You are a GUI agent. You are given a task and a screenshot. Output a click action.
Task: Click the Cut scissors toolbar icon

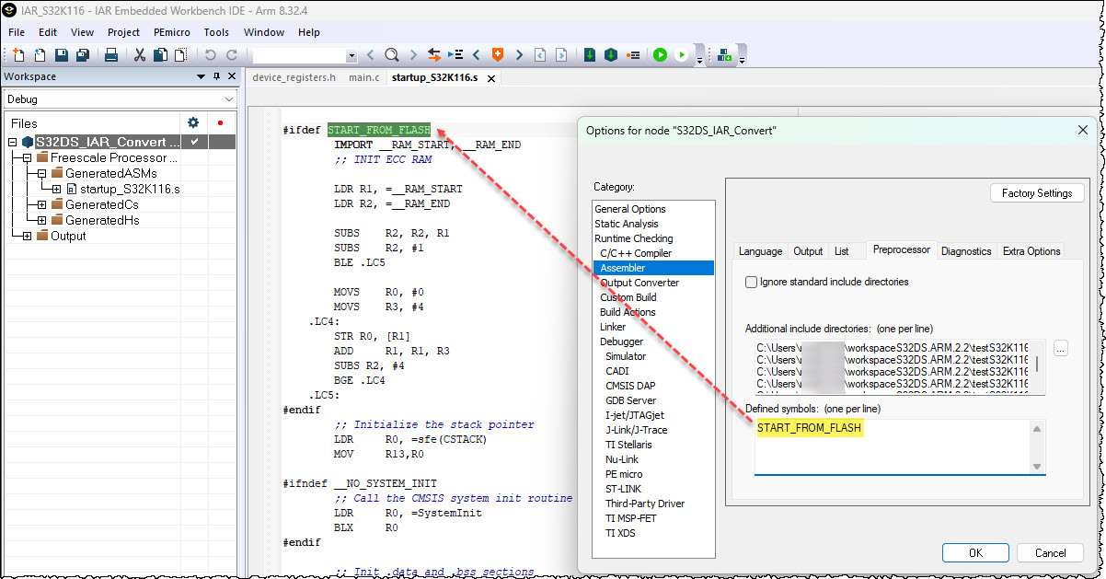(x=139, y=55)
